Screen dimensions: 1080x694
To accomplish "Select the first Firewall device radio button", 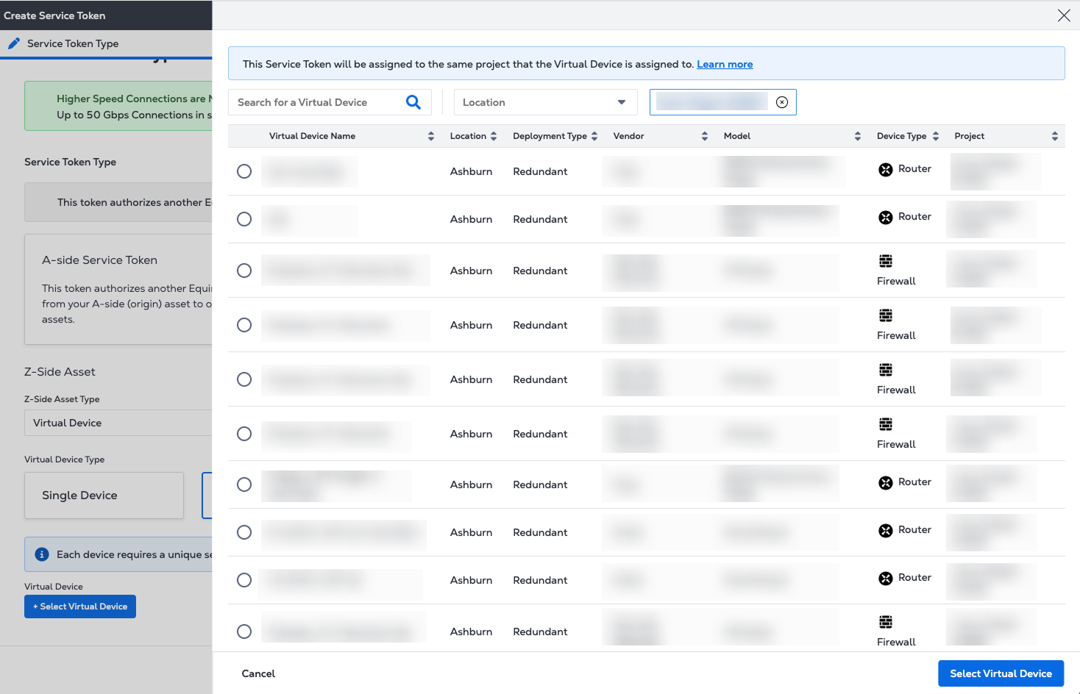I will coord(244,271).
